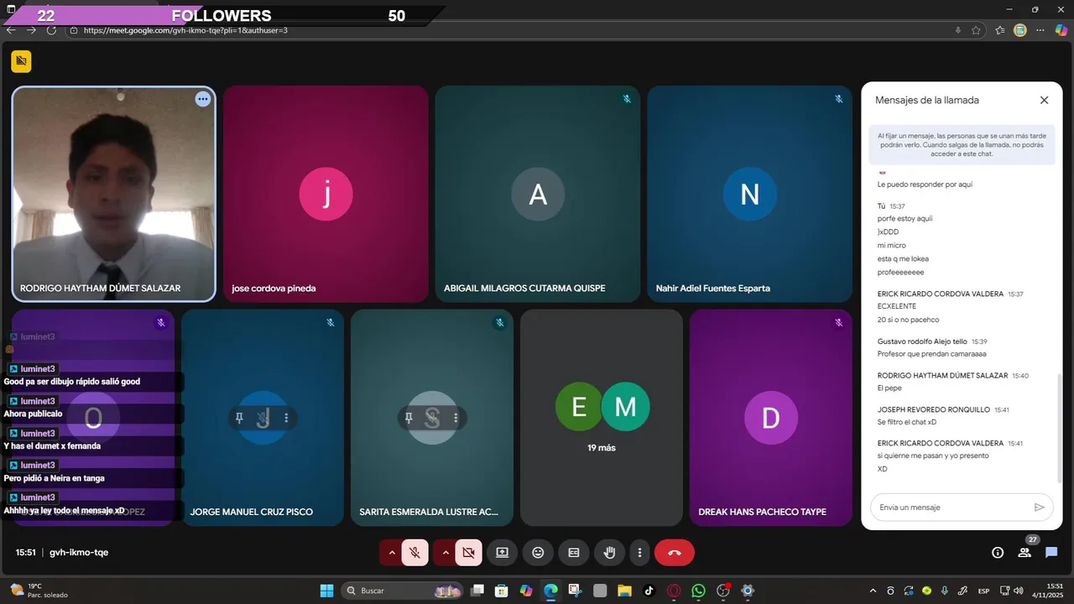Close the Mensajes de la llamada panel
This screenshot has height=604, width=1074.
tap(1044, 100)
